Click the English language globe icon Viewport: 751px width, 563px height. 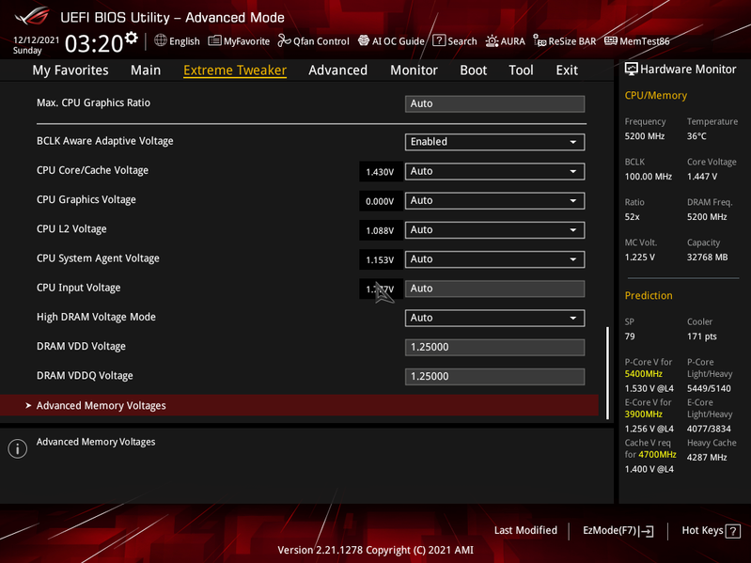(x=161, y=40)
